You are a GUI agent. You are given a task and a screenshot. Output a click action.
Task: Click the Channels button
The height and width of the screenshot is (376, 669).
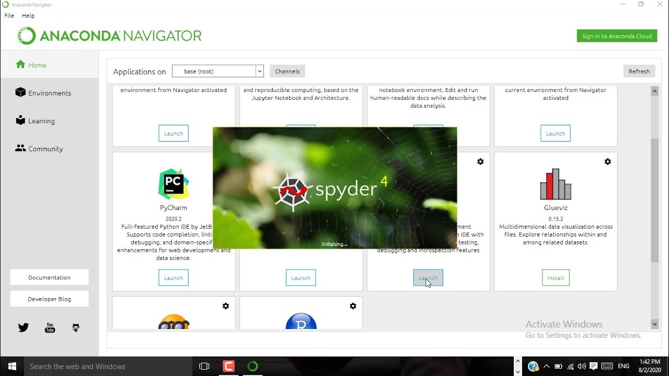point(287,72)
